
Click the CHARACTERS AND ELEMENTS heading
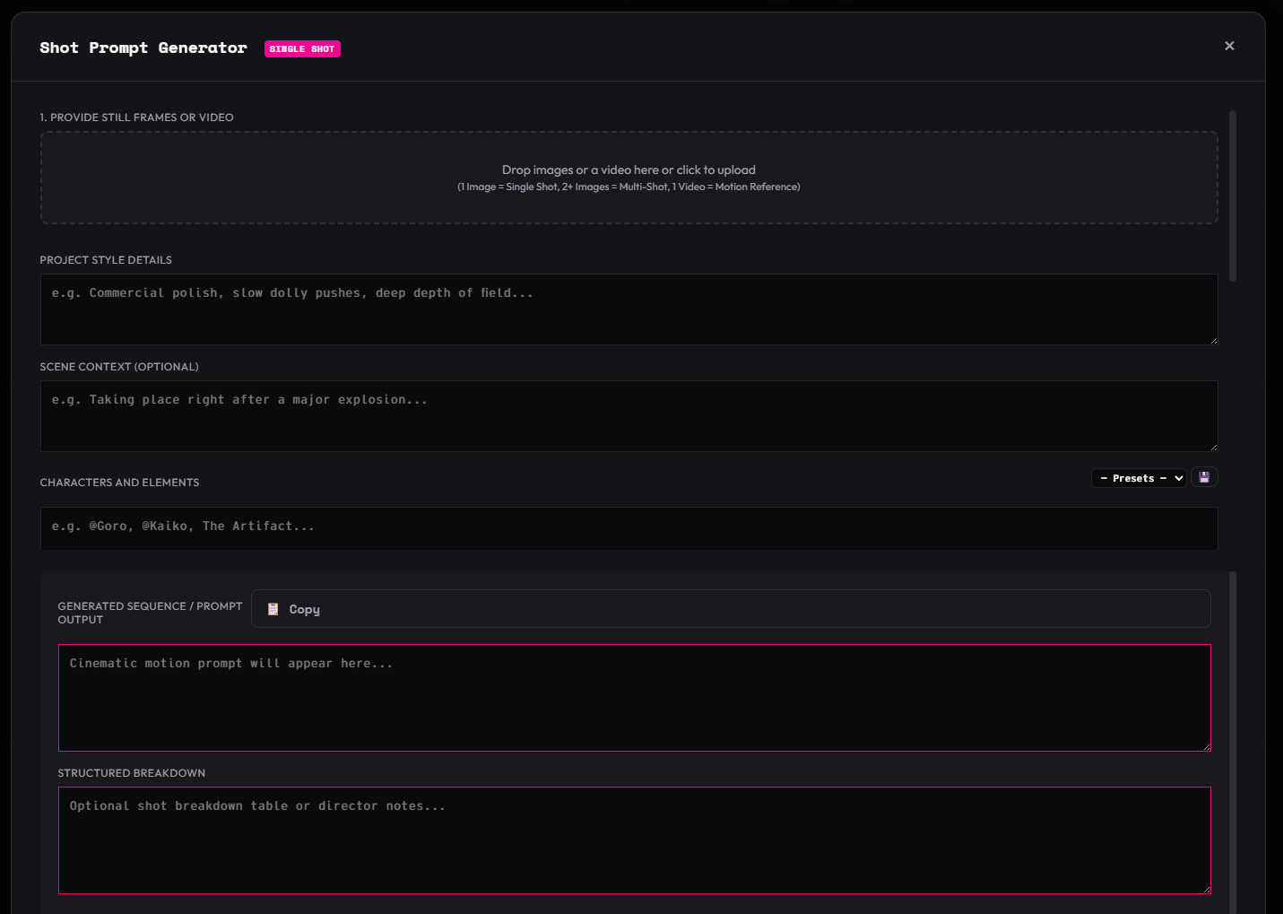tap(119, 482)
